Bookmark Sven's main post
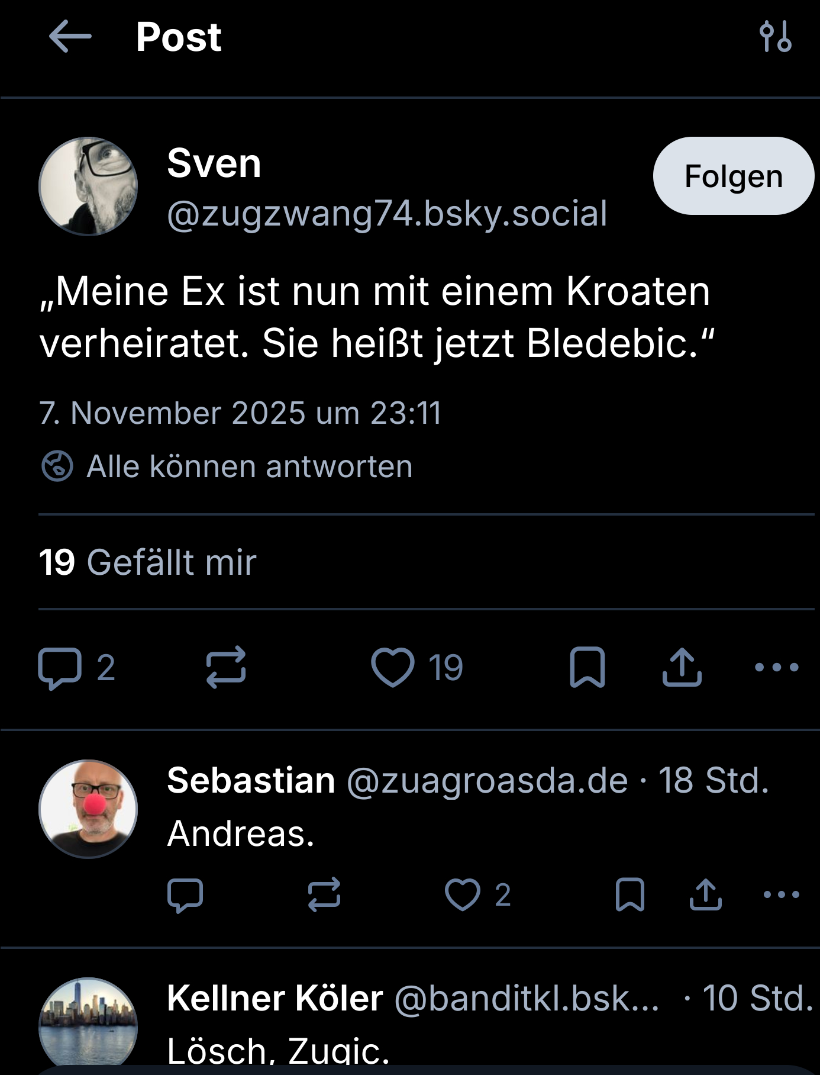 [x=587, y=668]
